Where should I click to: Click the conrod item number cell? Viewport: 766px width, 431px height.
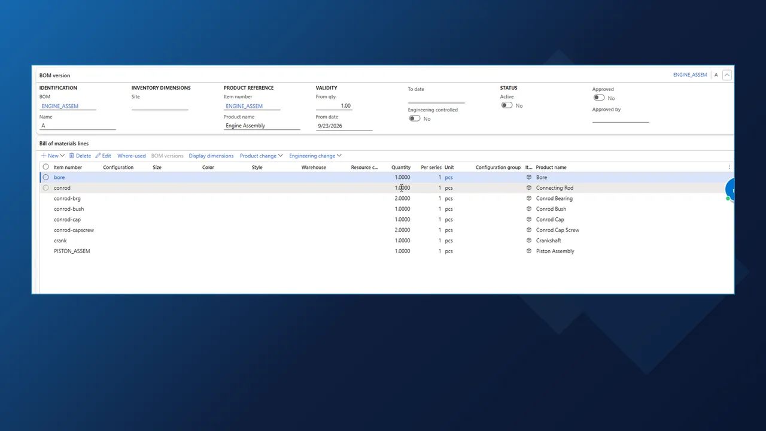(x=62, y=188)
